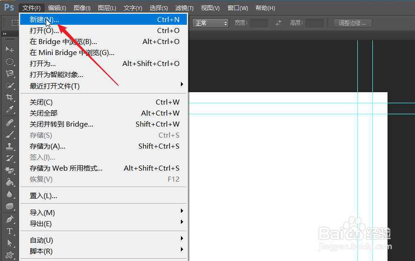The image size is (415, 261).
Task: Open the 帮助(H) menu
Action: click(x=265, y=8)
